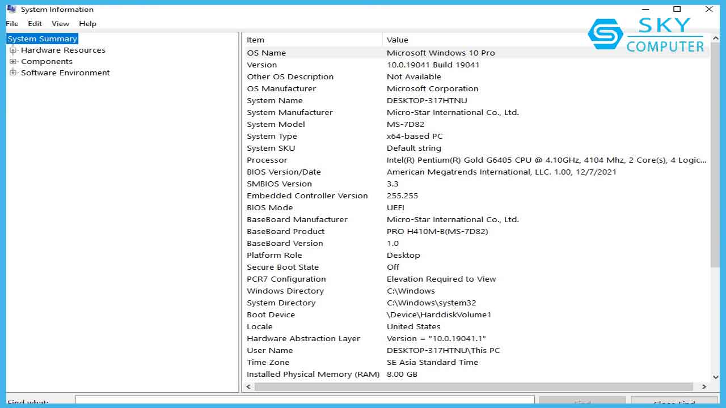Image resolution: width=726 pixels, height=408 pixels.
Task: Select the BIOS Mode row
Action: click(476, 207)
